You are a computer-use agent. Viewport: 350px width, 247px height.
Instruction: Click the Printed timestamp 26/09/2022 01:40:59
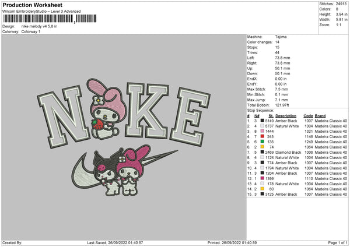point(239,242)
